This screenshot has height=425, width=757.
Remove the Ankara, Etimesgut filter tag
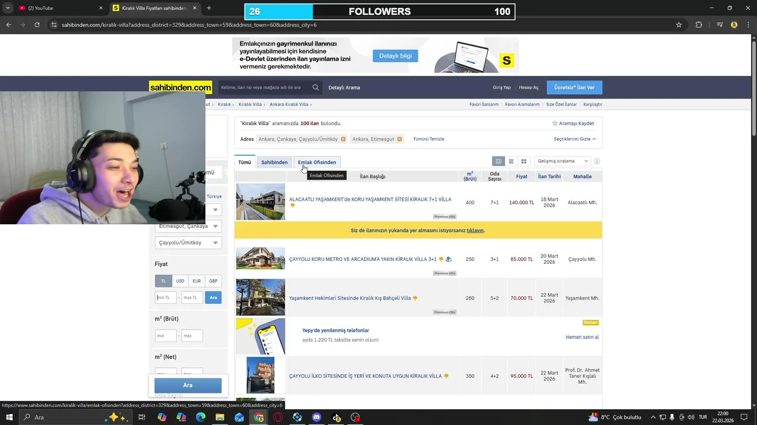tap(399, 139)
